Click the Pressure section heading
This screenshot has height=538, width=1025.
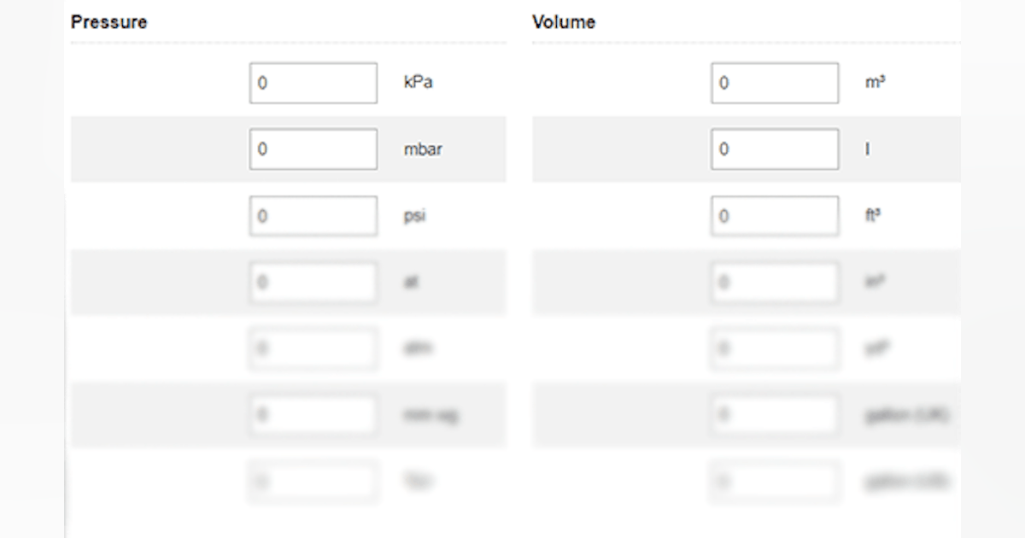point(108,22)
